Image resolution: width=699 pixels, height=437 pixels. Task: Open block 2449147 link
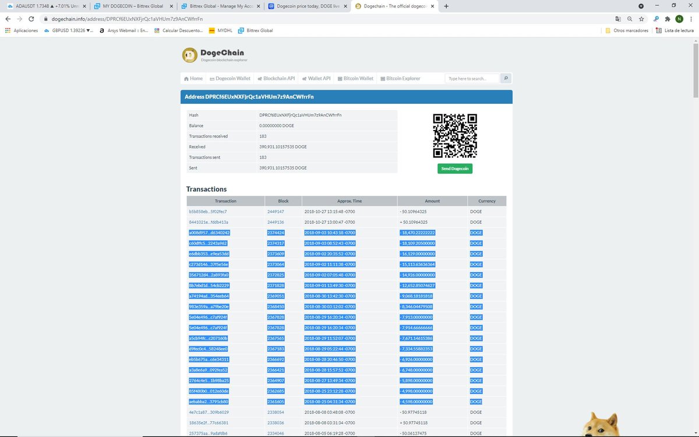[276, 212]
